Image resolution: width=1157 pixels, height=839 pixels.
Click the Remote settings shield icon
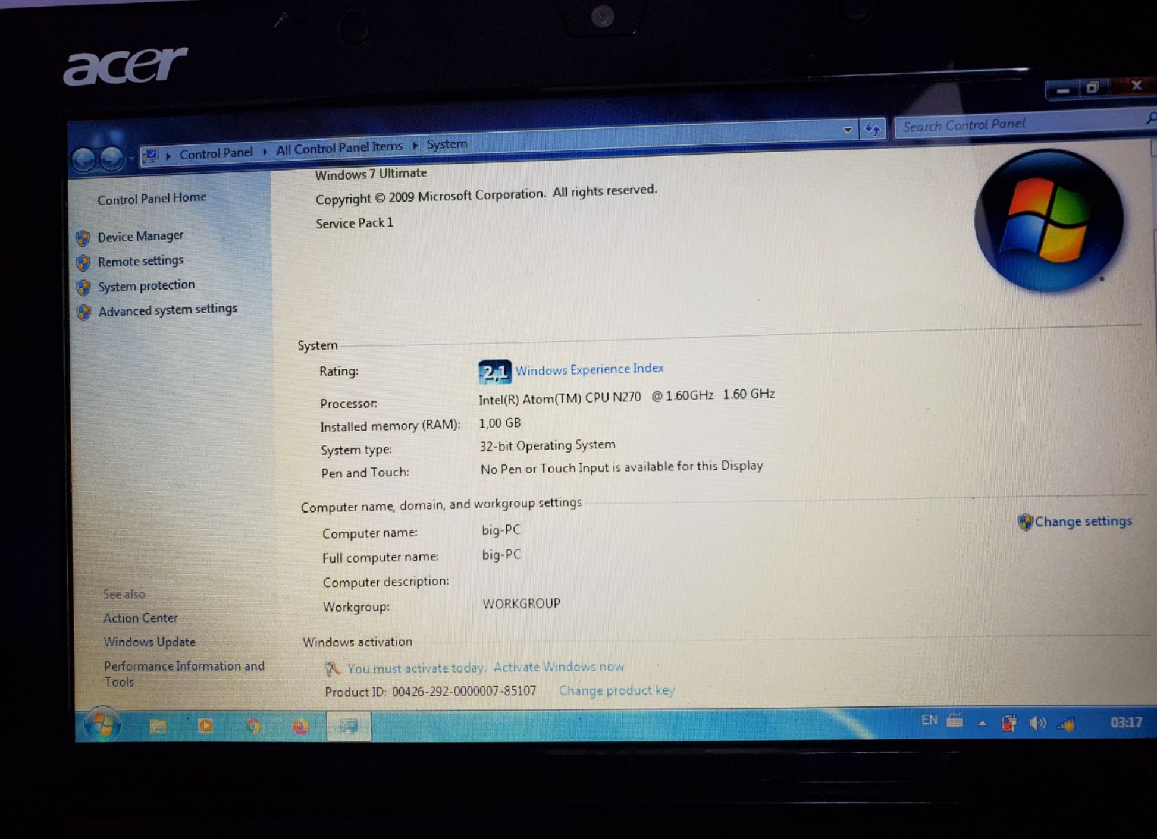point(83,263)
